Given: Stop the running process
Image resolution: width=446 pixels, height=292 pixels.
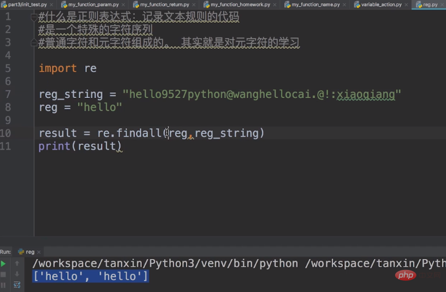Looking at the screenshot, I should click(4, 275).
